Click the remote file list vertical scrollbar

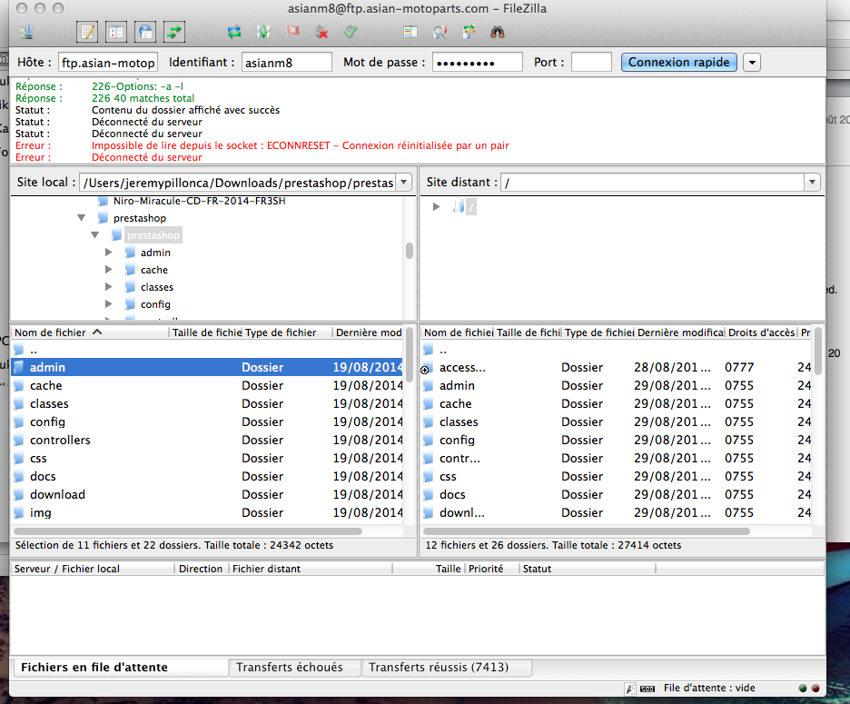click(818, 351)
